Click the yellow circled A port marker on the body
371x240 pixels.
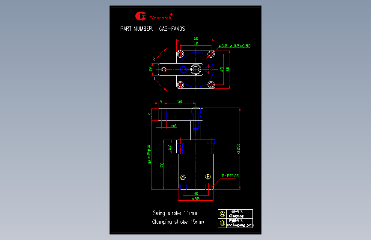[183, 177]
